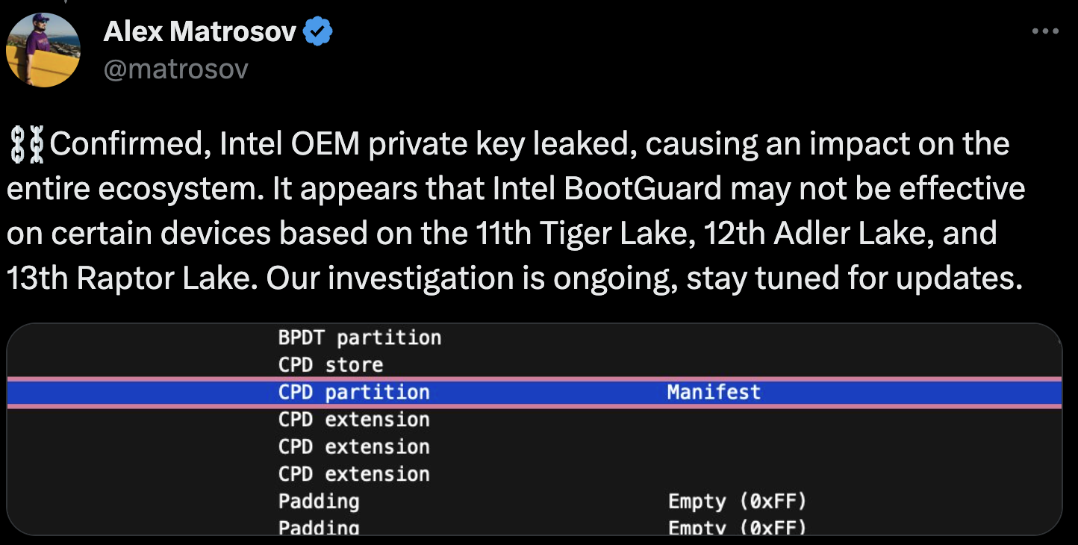This screenshot has height=545, width=1078.
Task: Click Alex Matrosov's profile avatar
Action: (43, 49)
